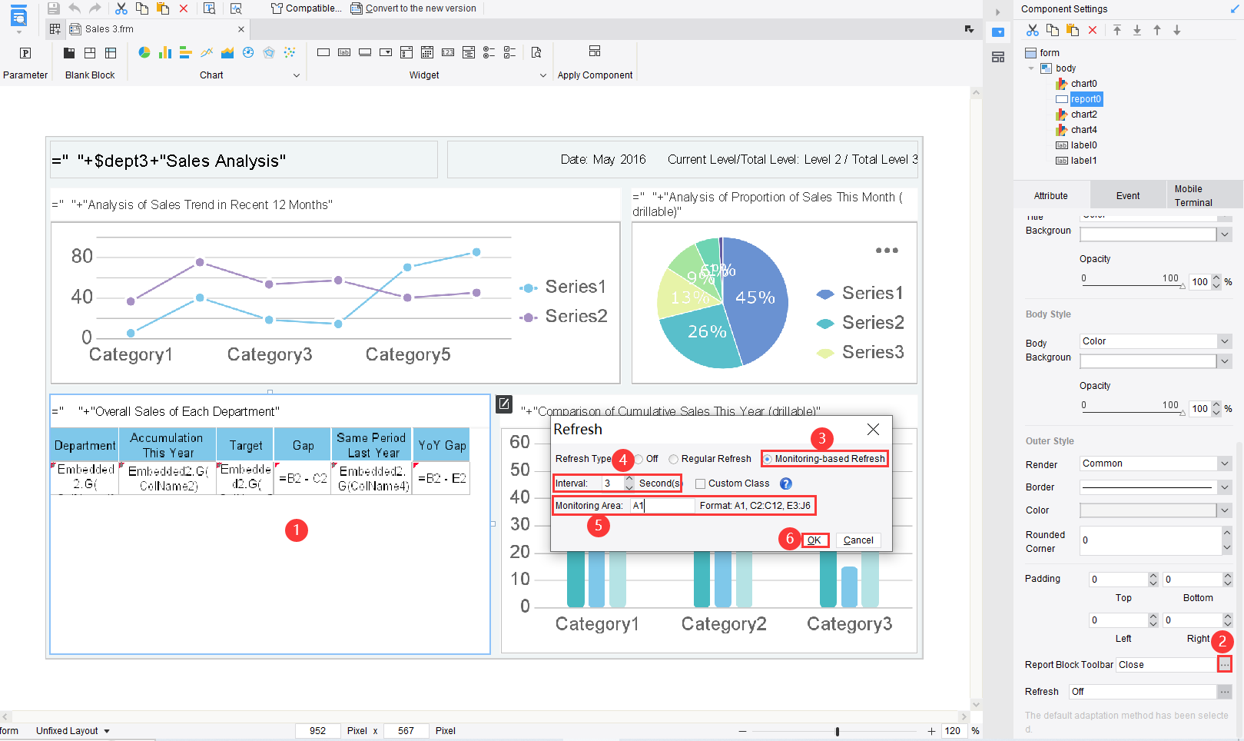This screenshot has height=741, width=1244.
Task: Select Monitoring-based Refresh radio button
Action: pyautogui.click(x=767, y=459)
